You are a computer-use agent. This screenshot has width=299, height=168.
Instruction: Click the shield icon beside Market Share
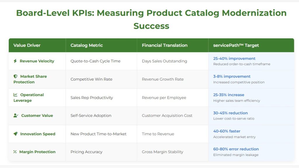click(x=15, y=76)
